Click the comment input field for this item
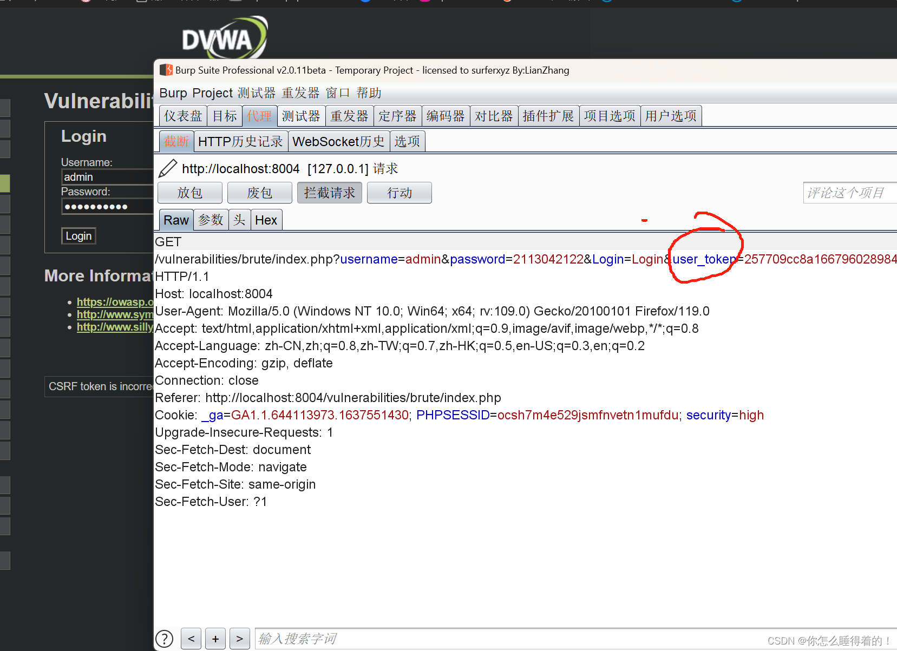Screen dimensions: 897x651 (850, 193)
